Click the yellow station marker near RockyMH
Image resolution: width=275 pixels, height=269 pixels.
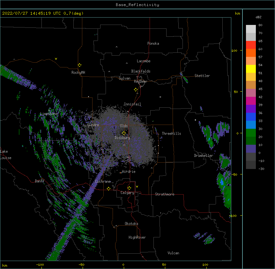click(79, 65)
